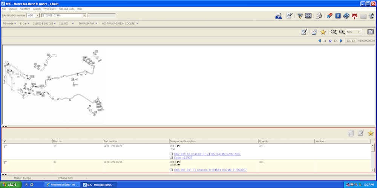Click the splitter arrows below the parts list
Image resolution: width=377 pixels, height=188 pixels.
click(5, 174)
